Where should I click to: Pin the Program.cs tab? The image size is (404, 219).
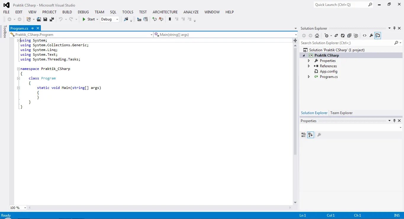click(33, 28)
